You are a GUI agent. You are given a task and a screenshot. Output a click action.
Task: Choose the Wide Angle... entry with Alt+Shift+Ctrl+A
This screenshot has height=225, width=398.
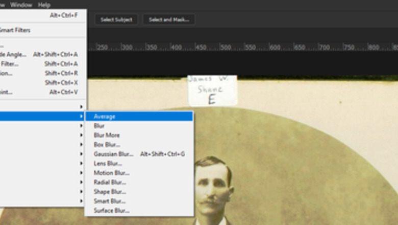[43, 54]
